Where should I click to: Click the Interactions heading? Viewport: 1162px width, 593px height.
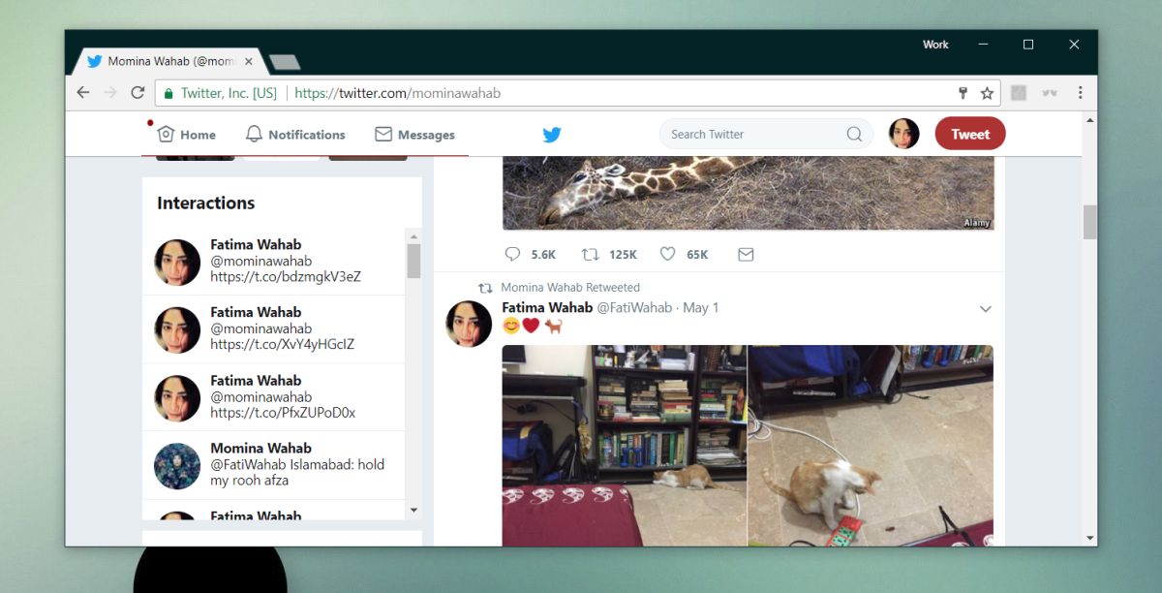[206, 203]
